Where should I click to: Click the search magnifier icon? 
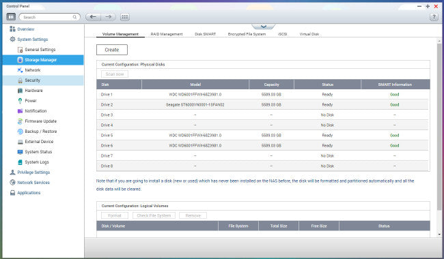point(74,17)
